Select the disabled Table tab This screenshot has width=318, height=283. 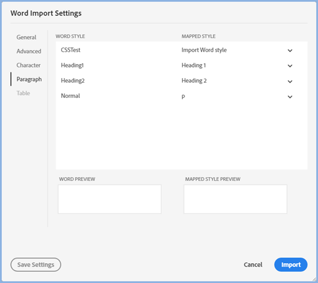click(x=23, y=93)
